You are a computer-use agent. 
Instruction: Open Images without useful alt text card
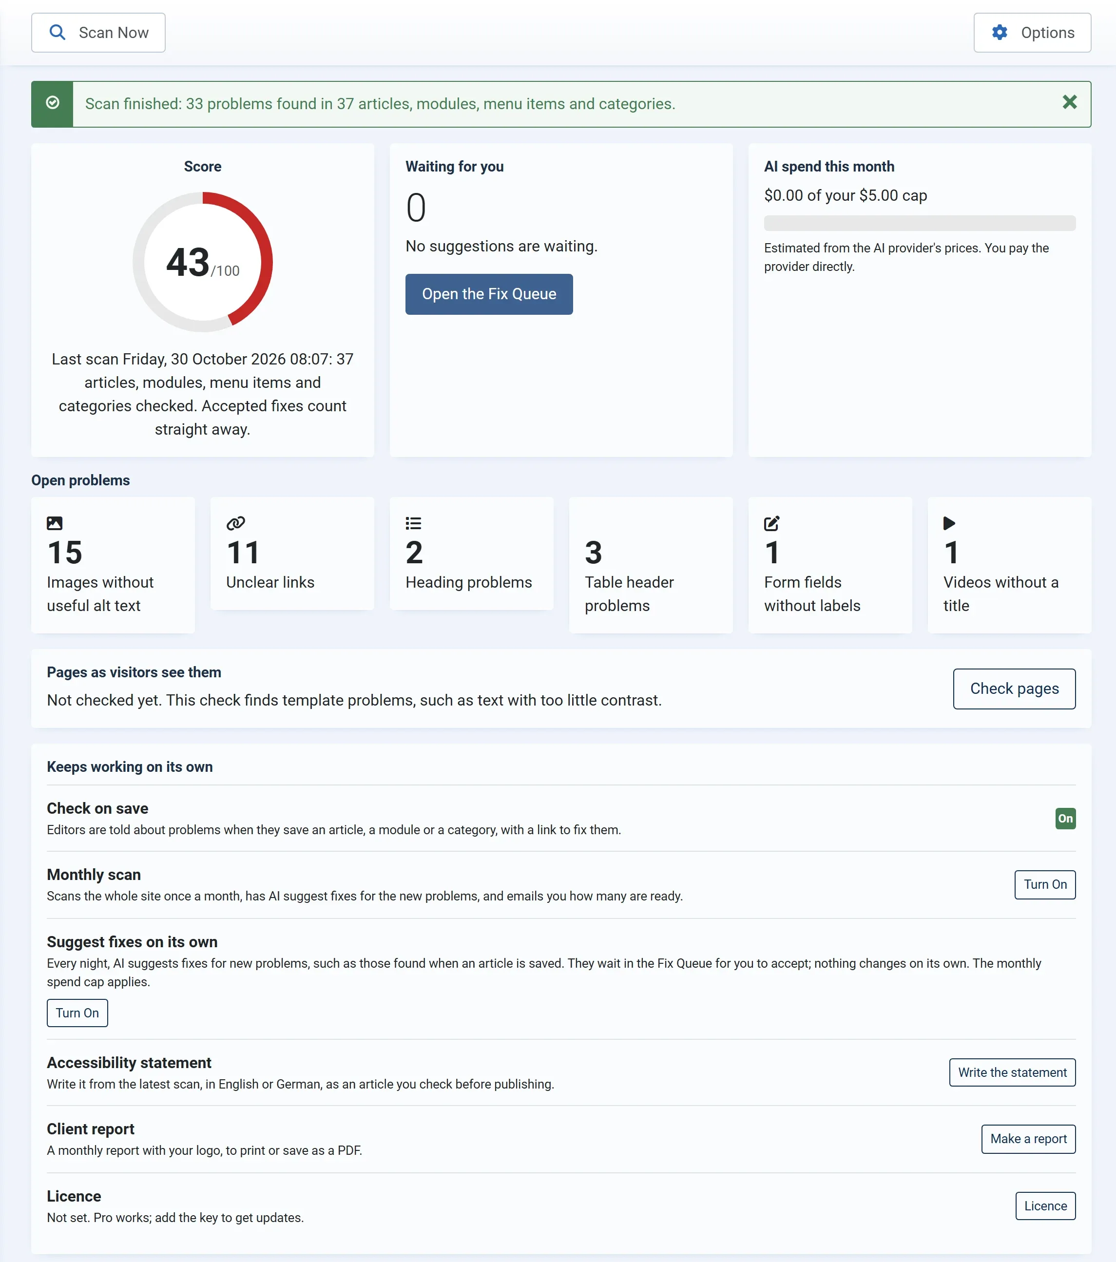(113, 565)
